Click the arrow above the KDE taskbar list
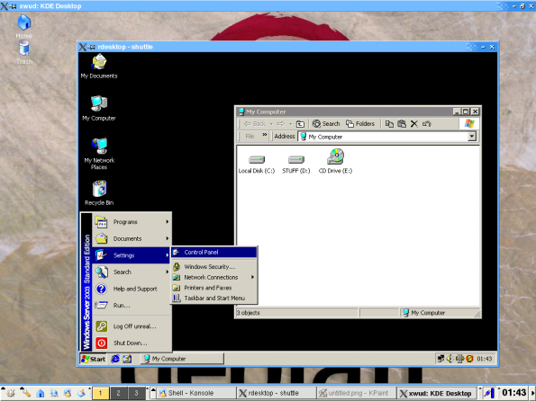 (153, 389)
